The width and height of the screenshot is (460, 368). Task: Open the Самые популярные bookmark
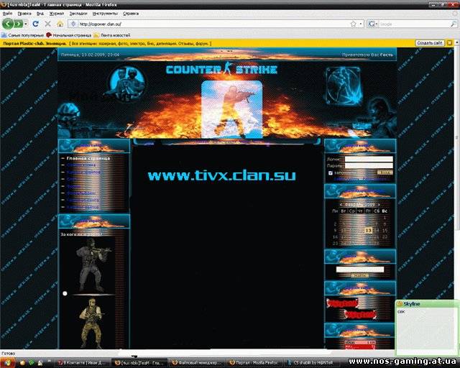tap(22, 35)
